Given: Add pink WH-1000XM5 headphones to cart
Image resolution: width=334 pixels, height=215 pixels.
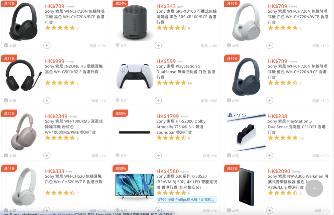Looking at the screenshot, I should pos(47,155).
